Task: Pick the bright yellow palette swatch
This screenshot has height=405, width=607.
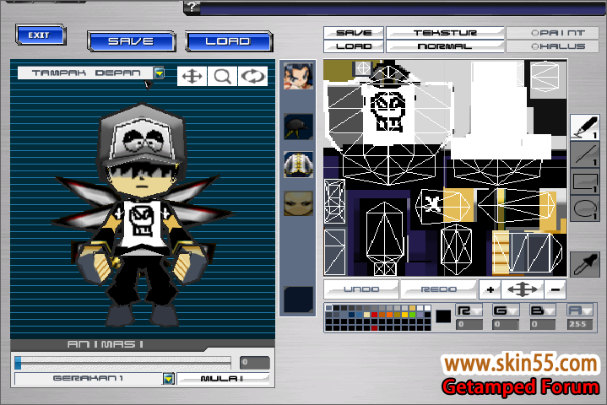Action: pyautogui.click(x=405, y=315)
